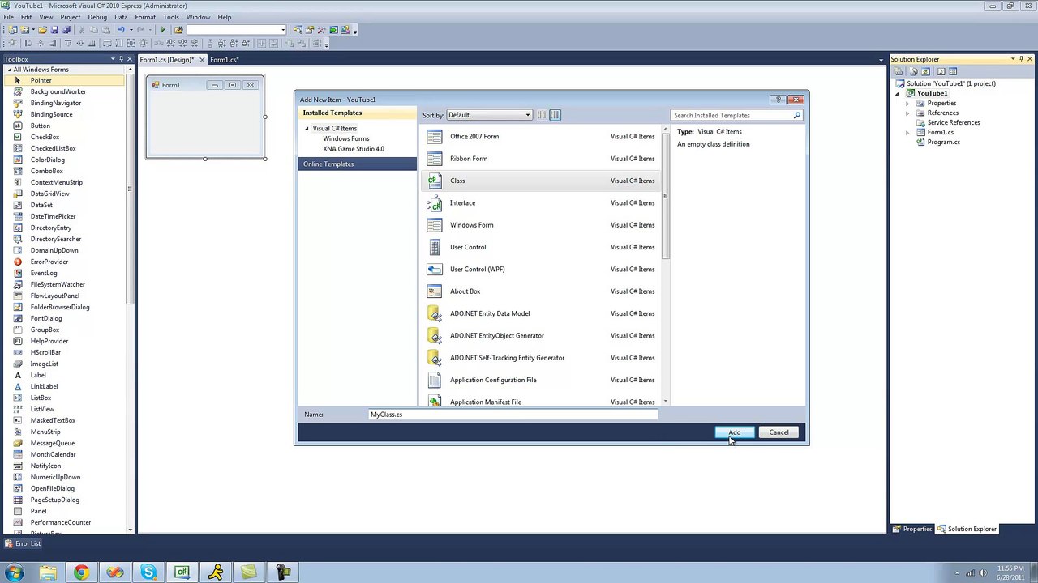The height and width of the screenshot is (583, 1038).
Task: Select Application Configuration File icon
Action: 435,380
